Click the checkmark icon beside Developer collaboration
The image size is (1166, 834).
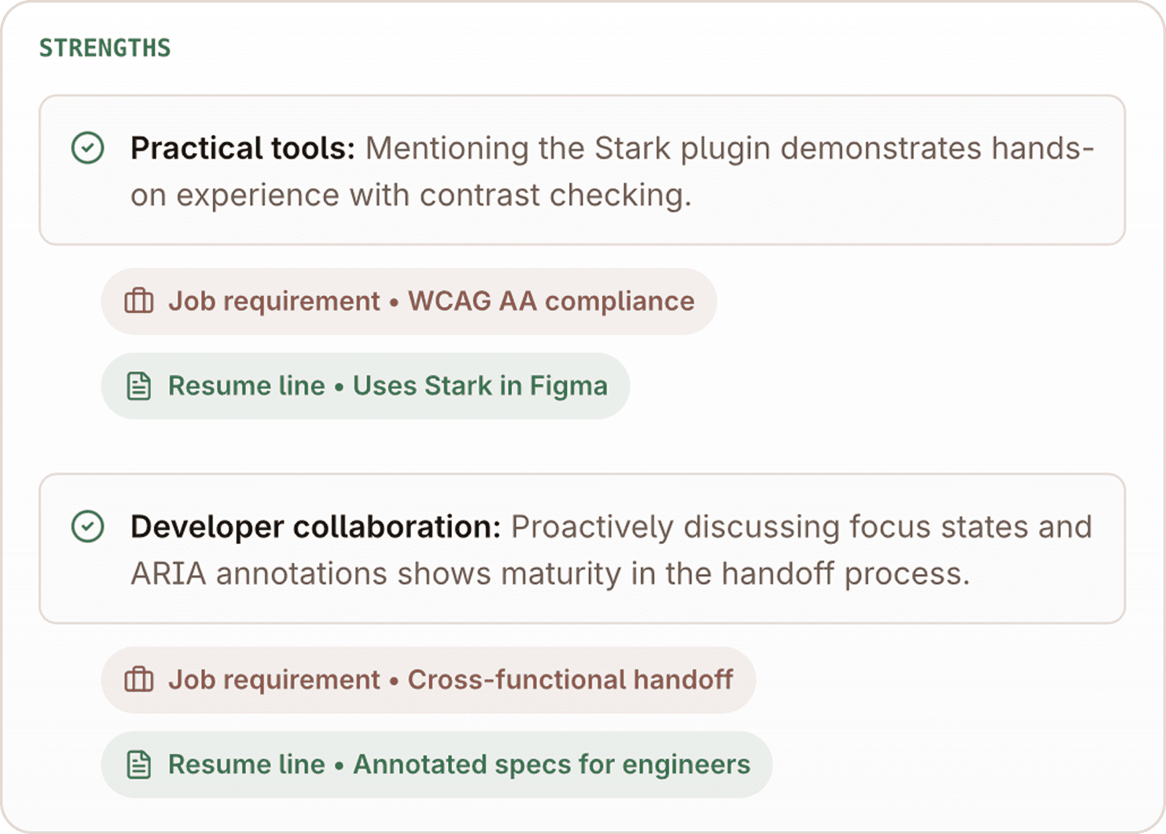coord(88,527)
